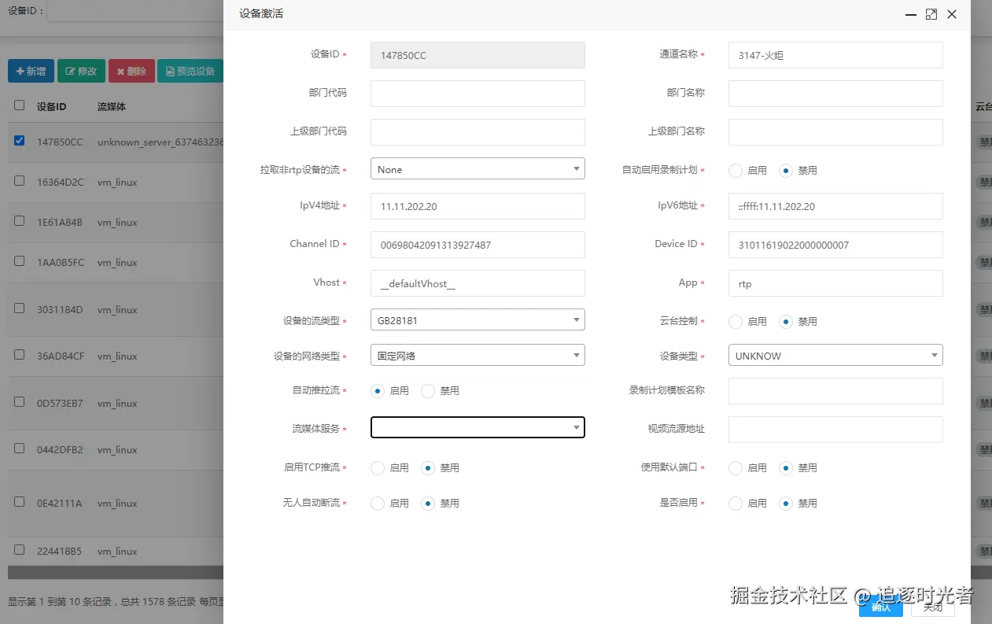Click the 流媒体 column header in table

[112, 106]
